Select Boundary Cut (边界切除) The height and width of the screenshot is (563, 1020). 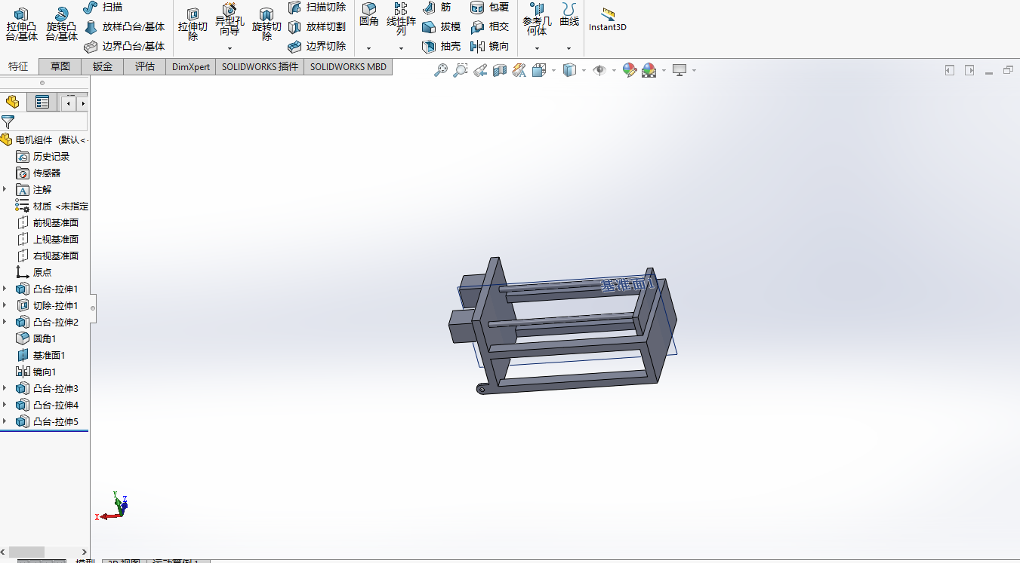(317, 46)
